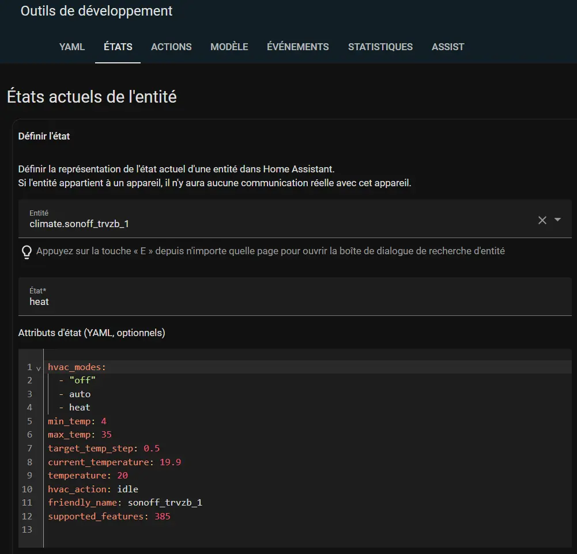
Task: Clear the selected entity with the X icon
Action: click(x=542, y=220)
